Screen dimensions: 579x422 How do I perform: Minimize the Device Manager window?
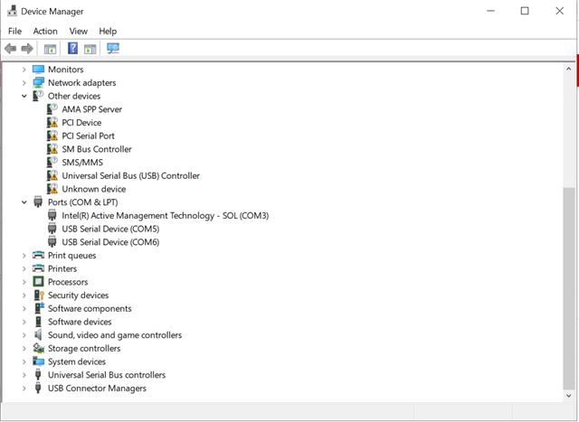point(490,11)
